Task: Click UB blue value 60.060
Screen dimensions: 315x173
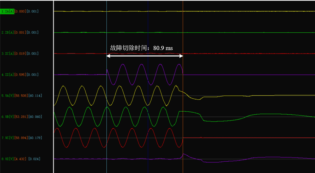Action: coord(35,117)
